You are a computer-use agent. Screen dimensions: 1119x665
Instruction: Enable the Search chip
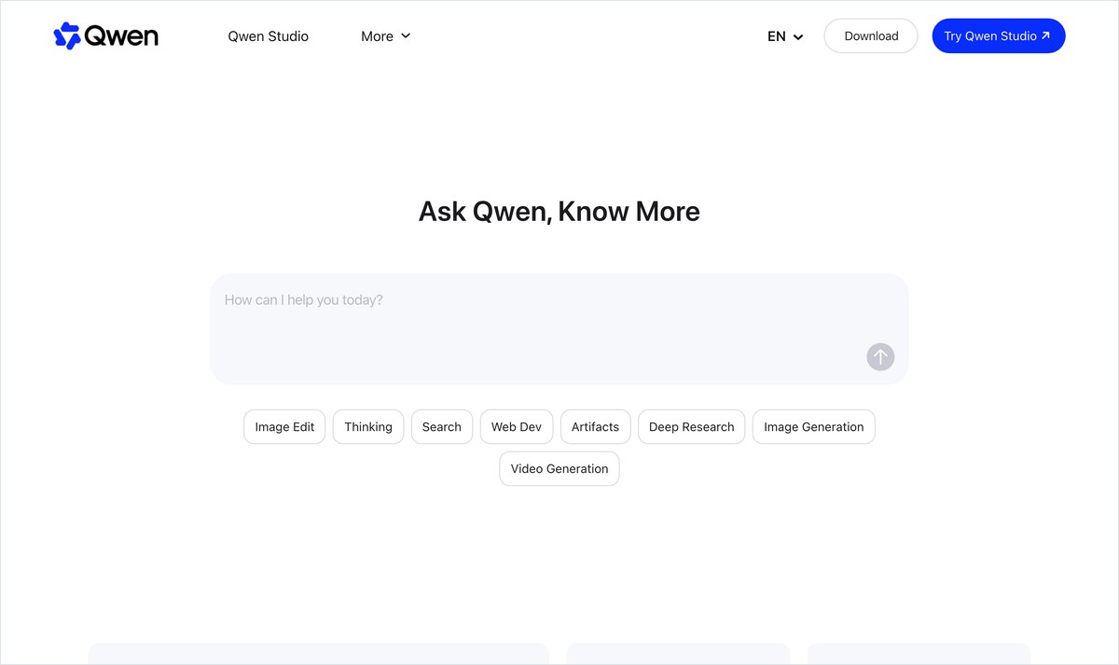coord(442,427)
